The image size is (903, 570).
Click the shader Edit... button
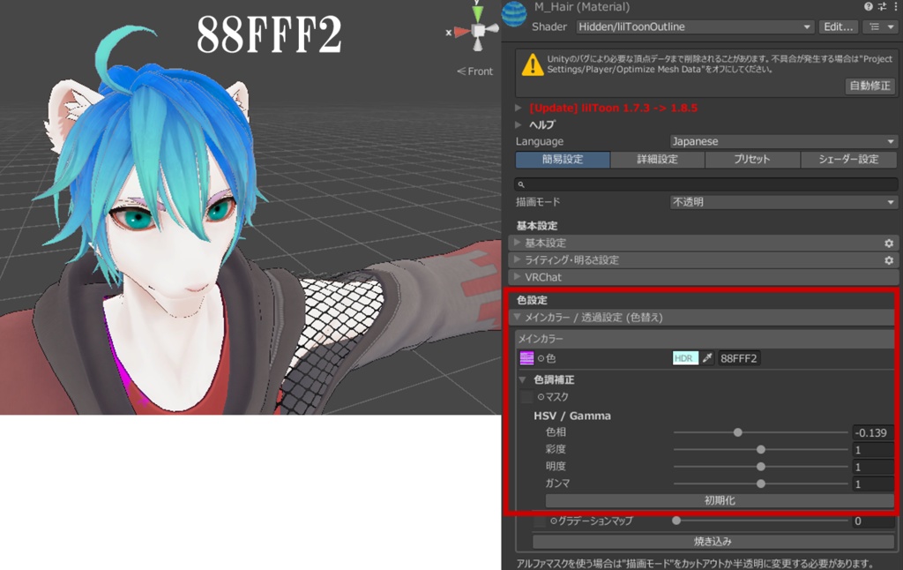(839, 26)
